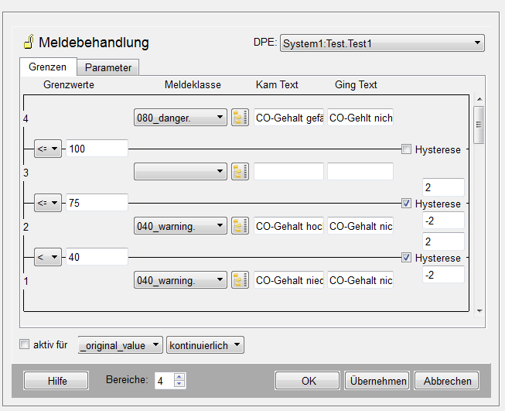Image resolution: width=505 pixels, height=411 pixels.
Task: Click the limit value field containing 75
Action: click(x=97, y=203)
